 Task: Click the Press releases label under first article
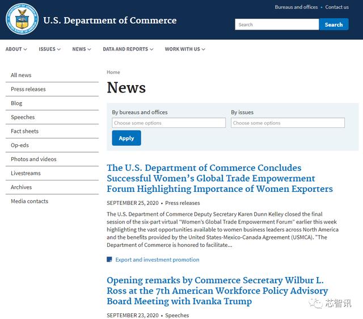[x=183, y=203]
